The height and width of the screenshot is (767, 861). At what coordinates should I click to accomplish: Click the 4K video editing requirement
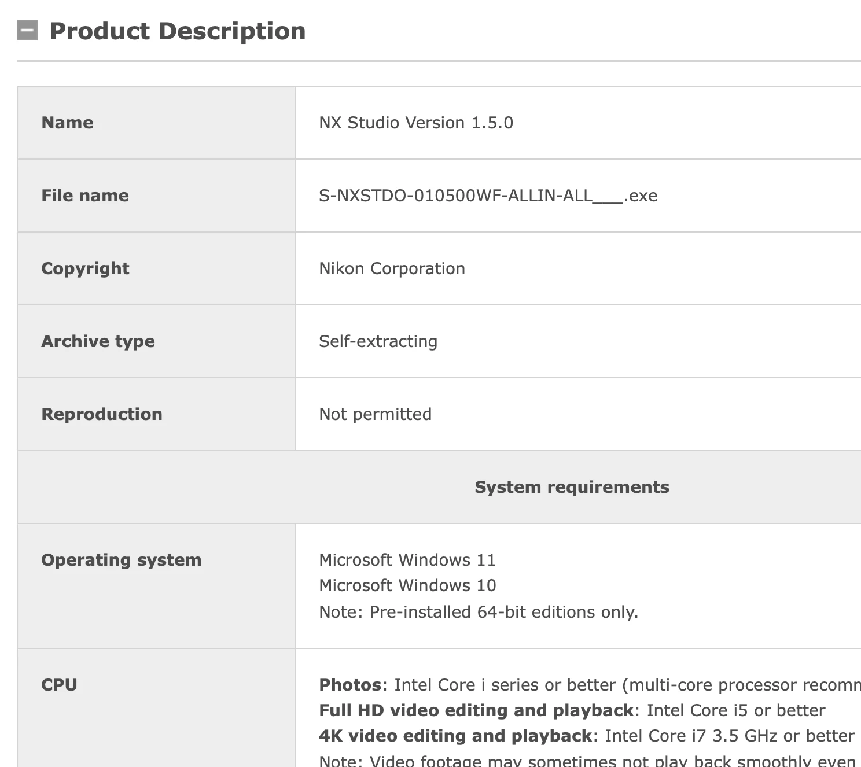point(587,736)
